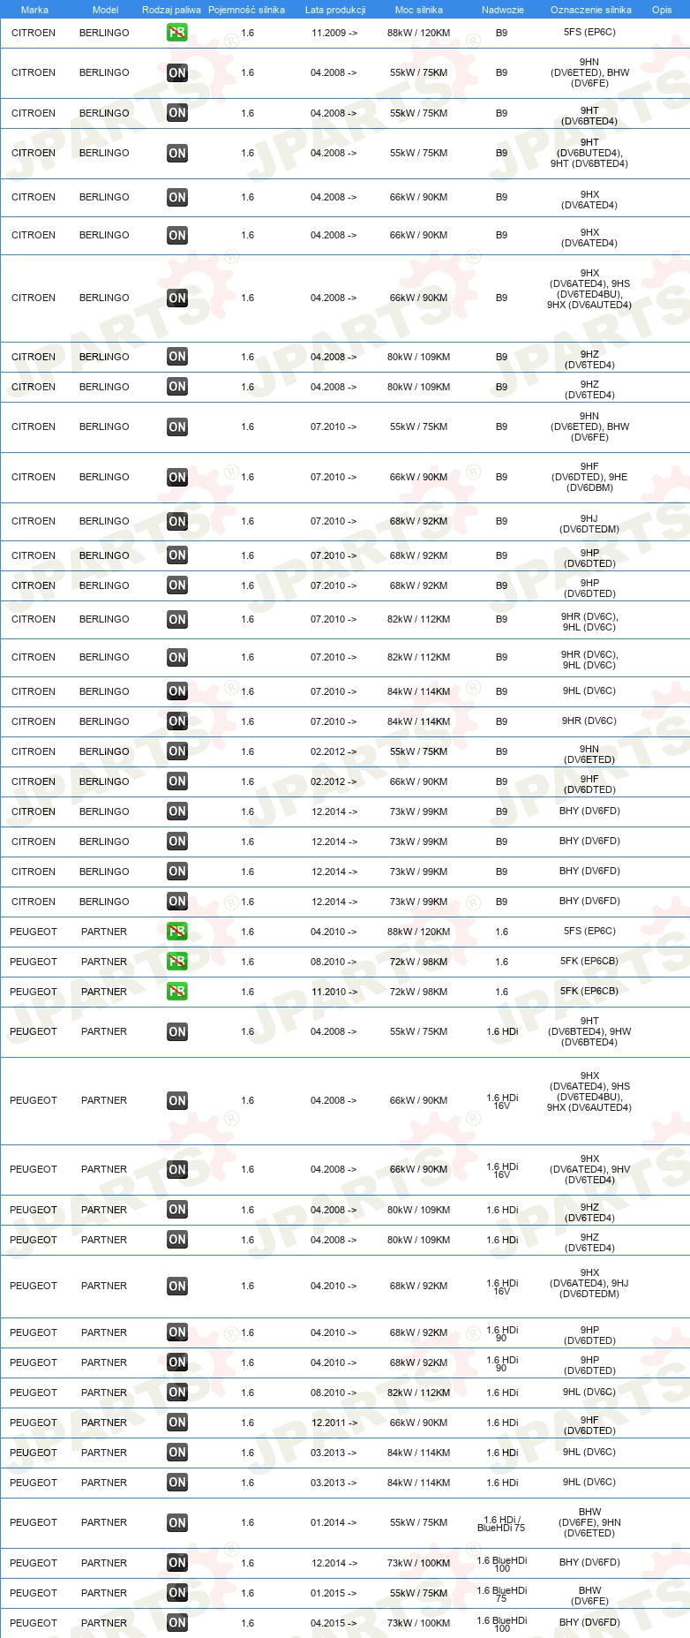Click the Moc silnika column header
The width and height of the screenshot is (690, 1638).
[419, 10]
